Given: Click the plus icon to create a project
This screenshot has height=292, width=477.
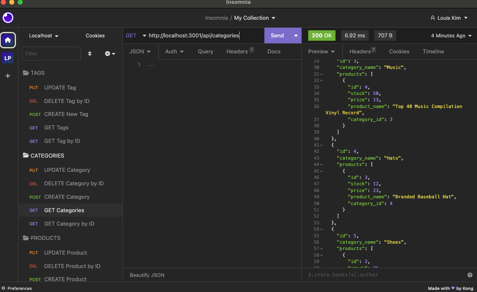Looking at the screenshot, I should (x=8, y=76).
